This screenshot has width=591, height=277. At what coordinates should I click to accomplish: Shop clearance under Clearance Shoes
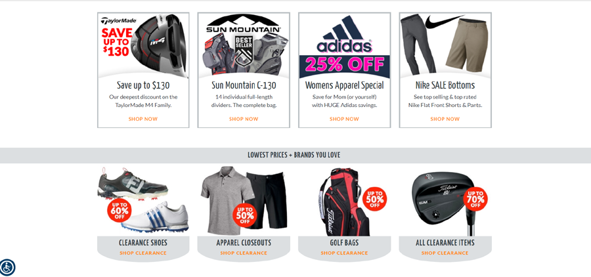point(143,253)
